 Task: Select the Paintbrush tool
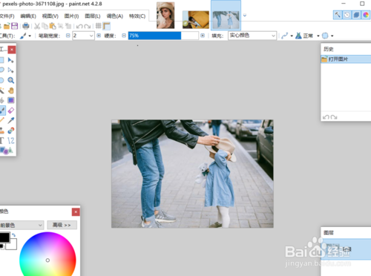[x=2, y=111]
